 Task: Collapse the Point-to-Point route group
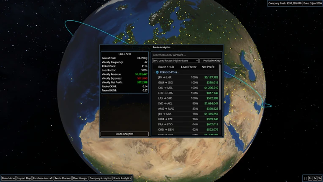(x=154, y=72)
